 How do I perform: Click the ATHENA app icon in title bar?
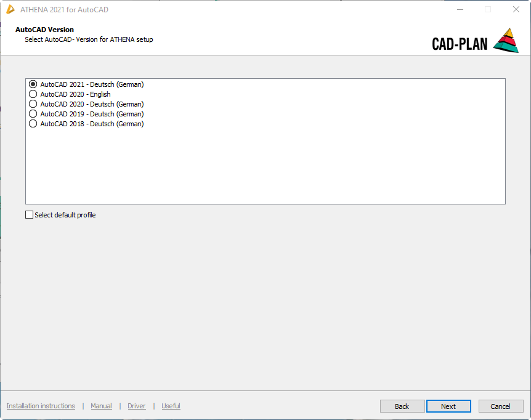[10, 9]
